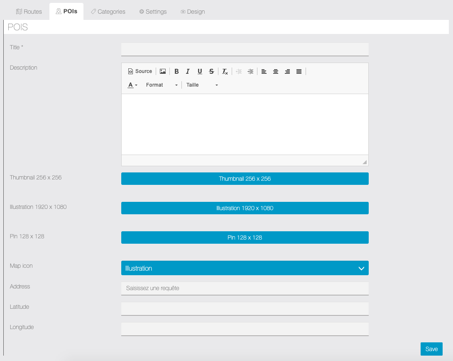Apply strikethrough formatting
This screenshot has height=361, width=453.
(211, 71)
